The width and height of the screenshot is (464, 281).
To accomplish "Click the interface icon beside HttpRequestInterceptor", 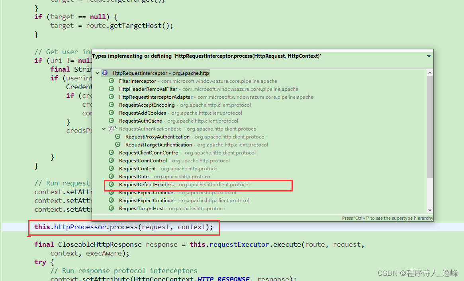I will pyautogui.click(x=104, y=73).
